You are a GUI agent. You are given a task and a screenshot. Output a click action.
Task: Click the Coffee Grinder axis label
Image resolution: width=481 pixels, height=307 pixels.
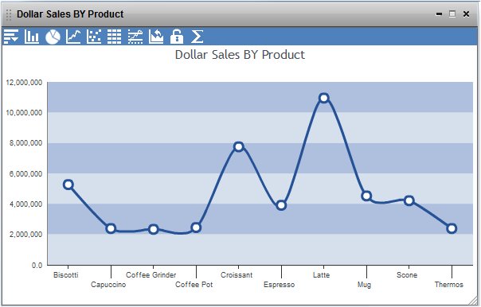point(151,275)
